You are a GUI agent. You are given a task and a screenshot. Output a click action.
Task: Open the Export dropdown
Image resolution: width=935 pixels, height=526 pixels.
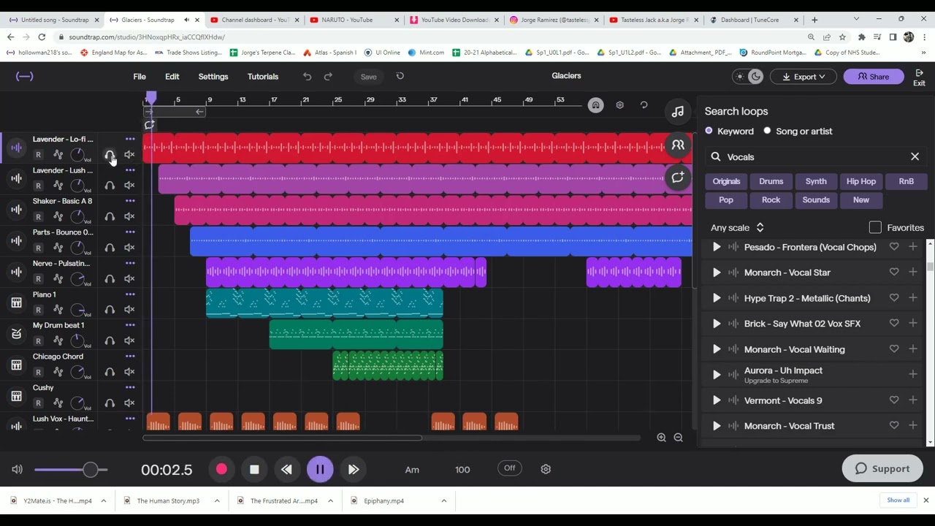coord(804,77)
